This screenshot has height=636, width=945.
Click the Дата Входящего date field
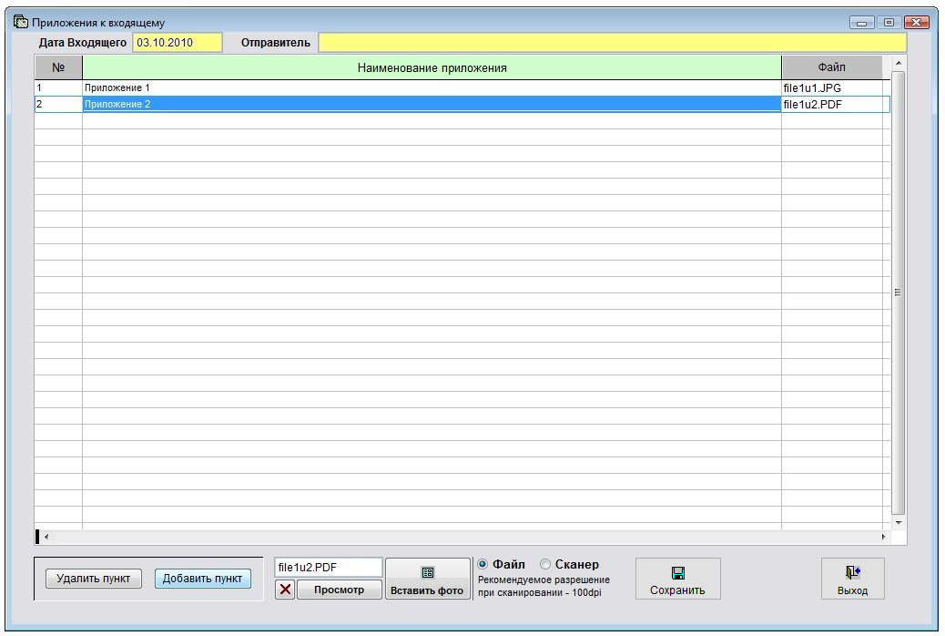click(x=178, y=43)
